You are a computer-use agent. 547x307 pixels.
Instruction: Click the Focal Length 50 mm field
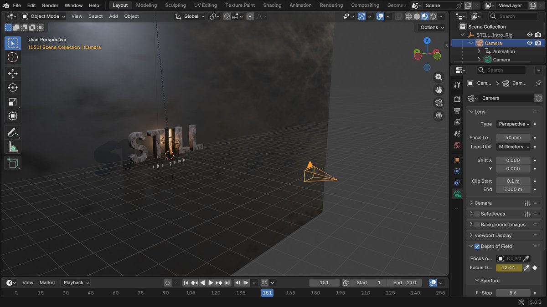[513, 137]
